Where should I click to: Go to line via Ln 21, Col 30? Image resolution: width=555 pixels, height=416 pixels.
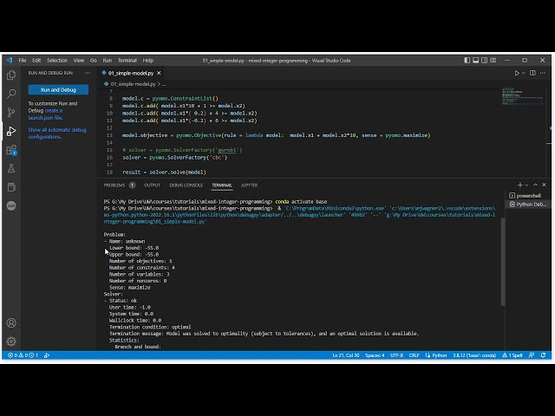click(x=345, y=355)
